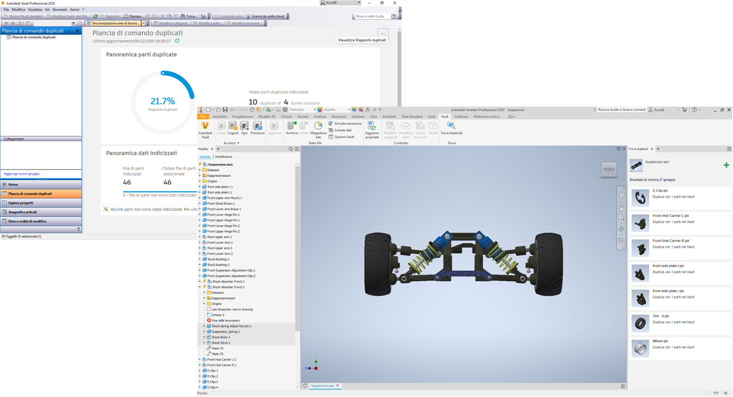Click Scarica da unità cloud in Vault
This screenshot has width=733, height=397.
pyautogui.click(x=266, y=16)
